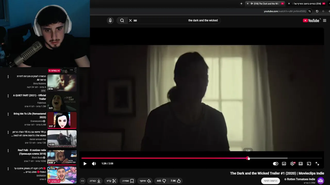This screenshot has width=330, height=185.
Task: Open options for daniel amram live video
Action: (x=8, y=133)
